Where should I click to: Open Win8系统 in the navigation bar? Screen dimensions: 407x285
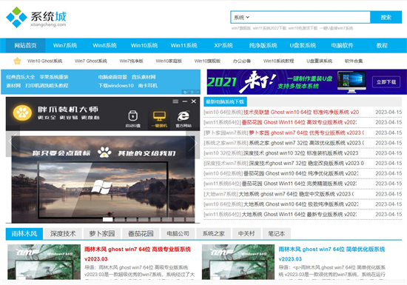104,45
